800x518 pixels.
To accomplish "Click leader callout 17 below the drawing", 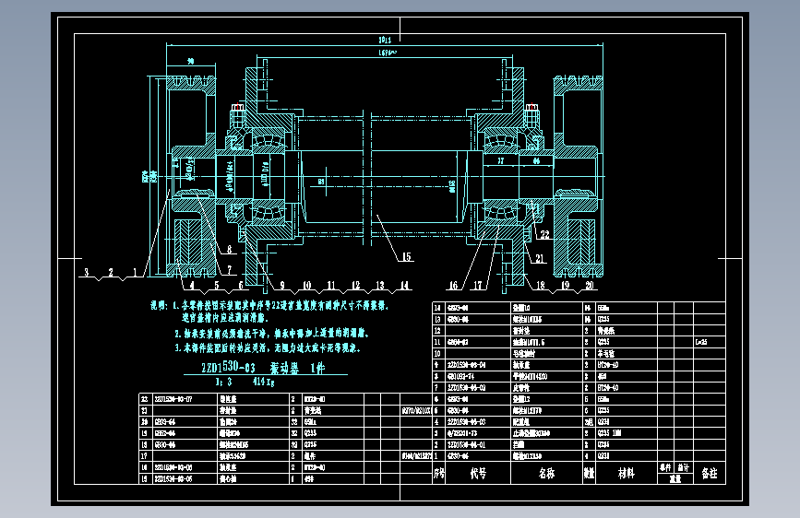I will [x=478, y=286].
